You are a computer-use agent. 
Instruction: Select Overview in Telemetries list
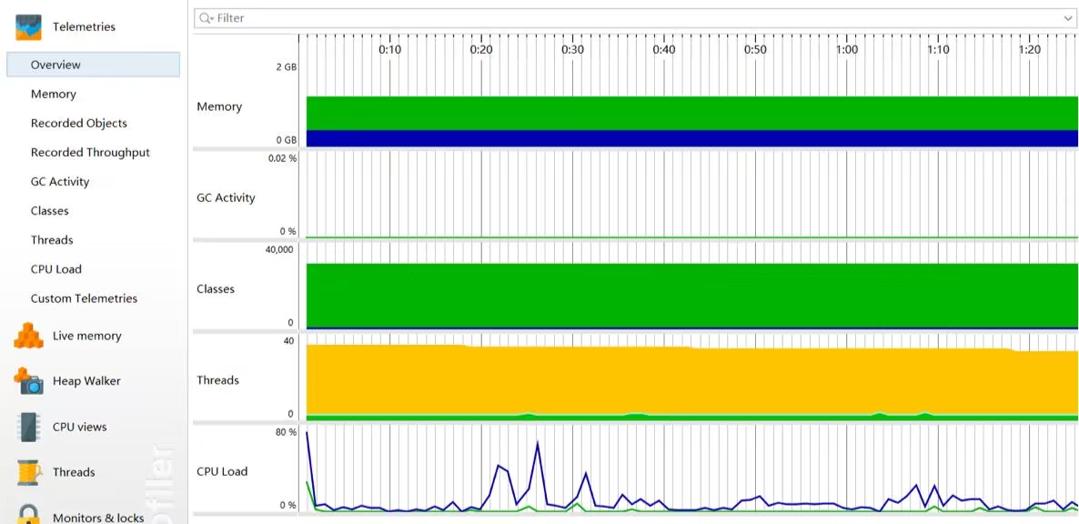[94, 65]
